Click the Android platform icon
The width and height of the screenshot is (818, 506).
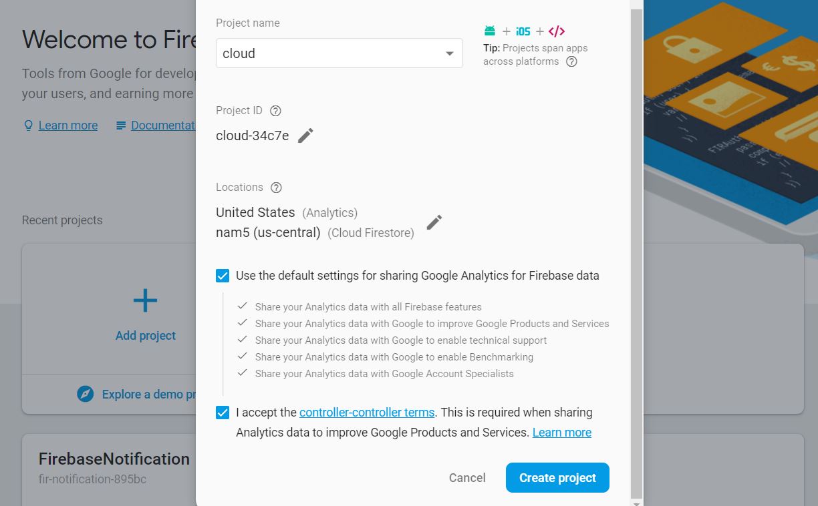coord(490,31)
